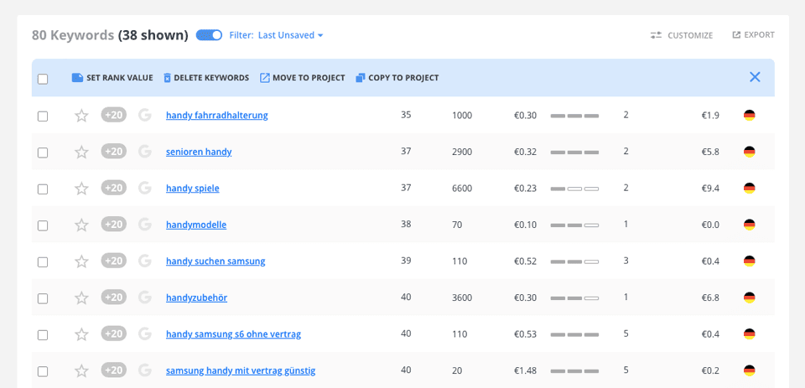The width and height of the screenshot is (805, 388).
Task: Click Copy to Project icon
Action: coord(361,78)
